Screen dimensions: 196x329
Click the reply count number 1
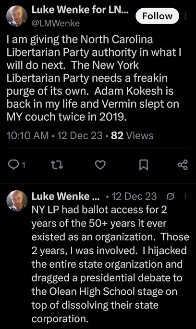[24, 165]
